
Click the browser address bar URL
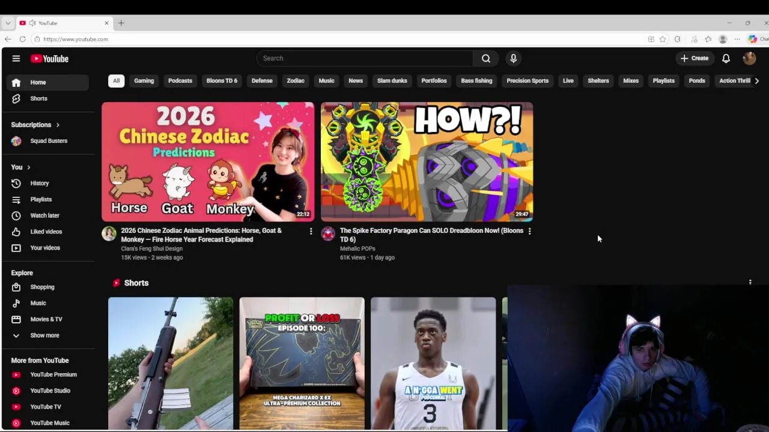[76, 39]
